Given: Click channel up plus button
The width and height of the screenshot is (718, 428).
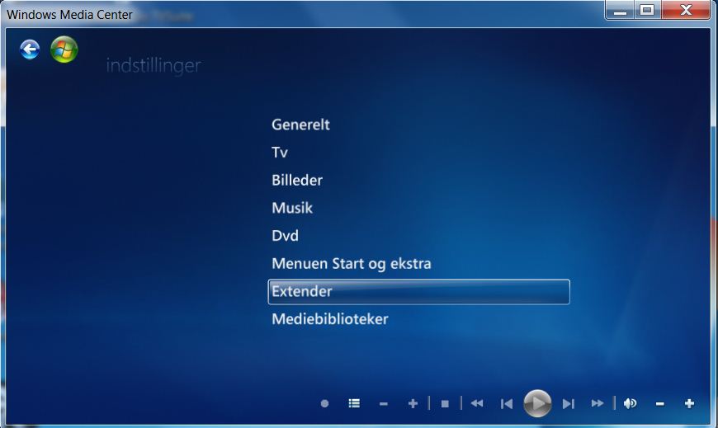Looking at the screenshot, I should click(413, 403).
